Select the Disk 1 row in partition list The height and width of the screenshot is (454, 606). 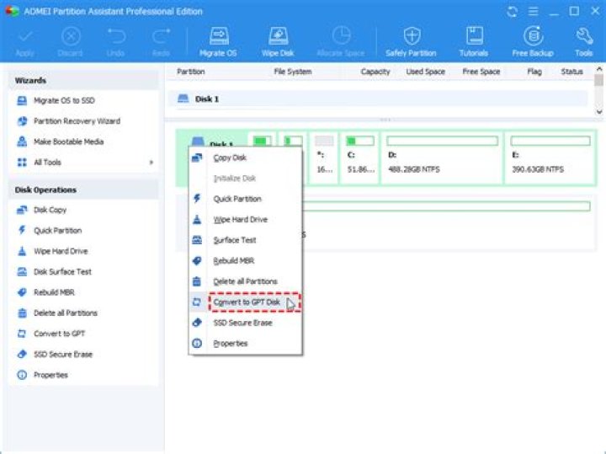378,99
